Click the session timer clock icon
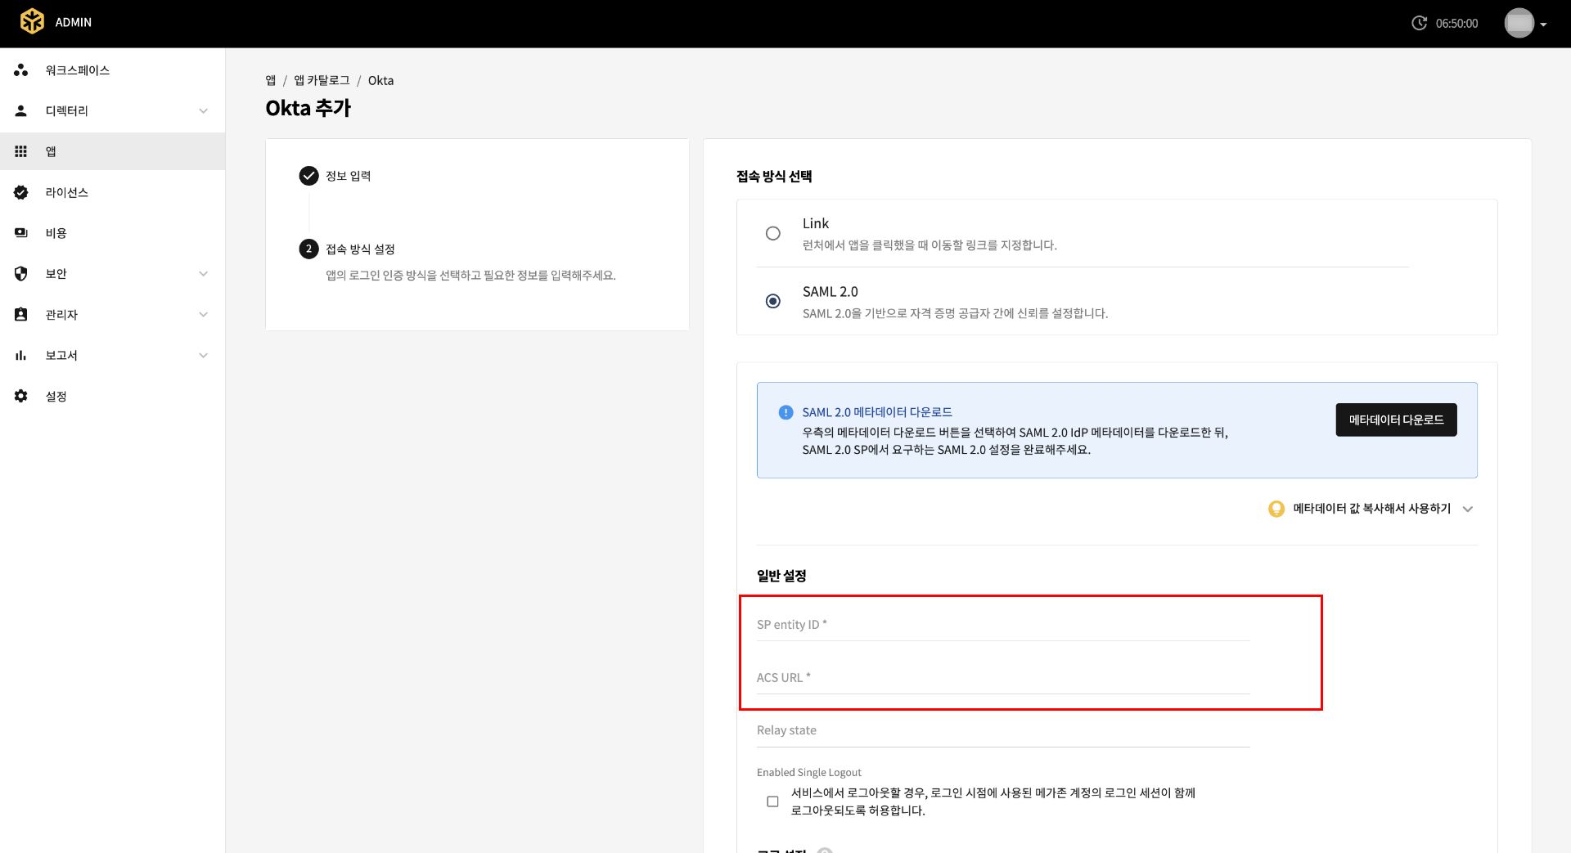The width and height of the screenshot is (1571, 853). [1419, 23]
